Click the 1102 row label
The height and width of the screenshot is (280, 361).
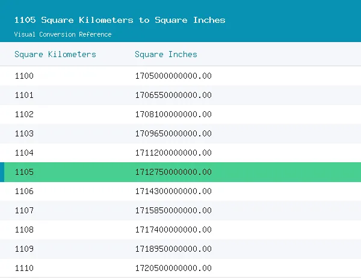24,114
